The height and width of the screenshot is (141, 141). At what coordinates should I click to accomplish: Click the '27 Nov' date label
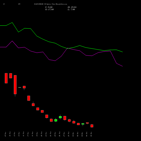64,134
